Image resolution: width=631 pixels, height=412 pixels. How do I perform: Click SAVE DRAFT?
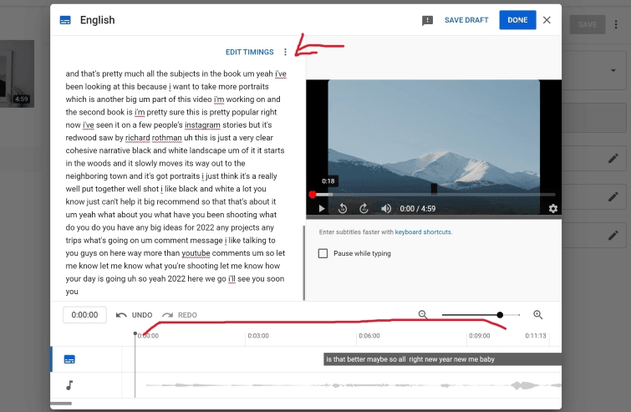tap(466, 20)
